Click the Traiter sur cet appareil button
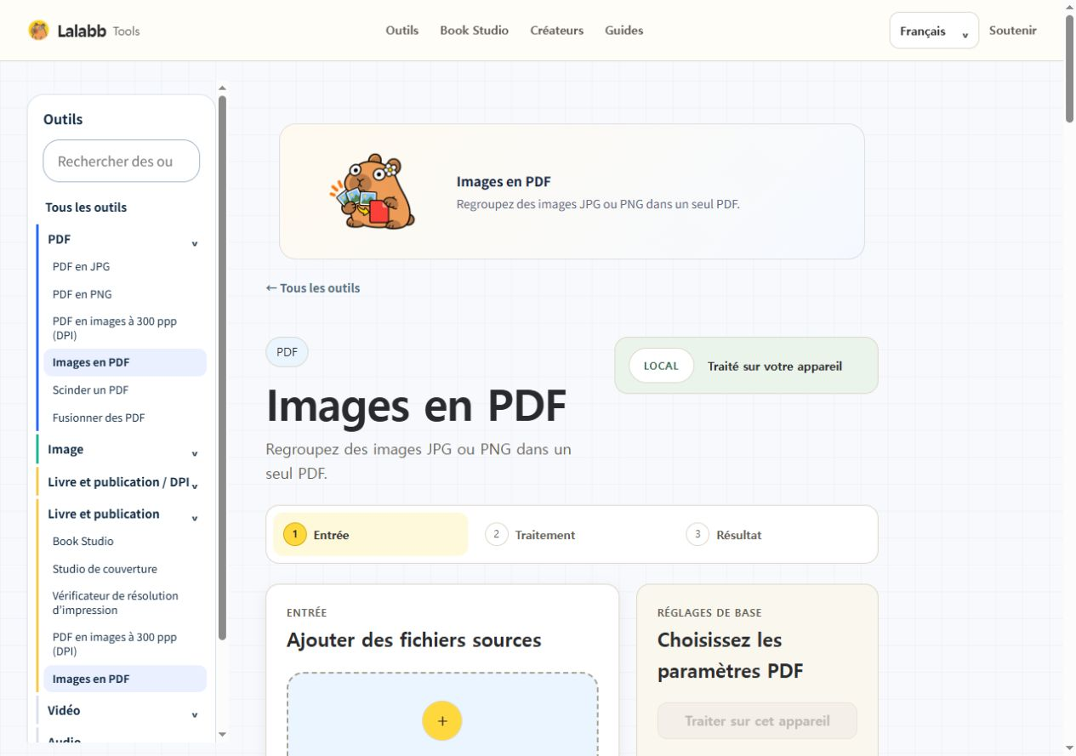 coord(757,721)
